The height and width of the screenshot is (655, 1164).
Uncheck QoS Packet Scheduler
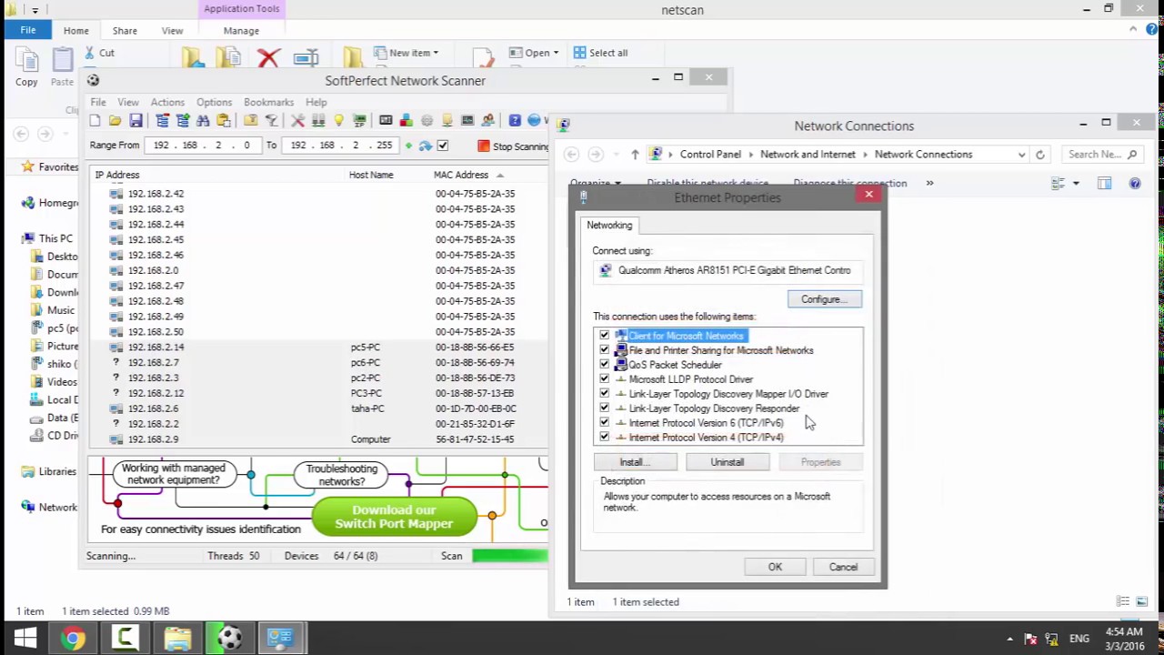(x=604, y=365)
